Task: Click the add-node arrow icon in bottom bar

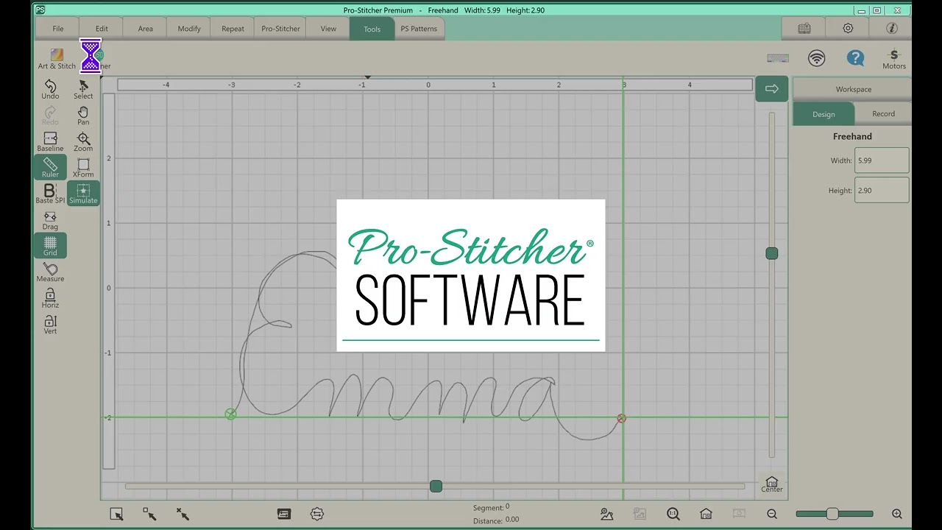Action: click(149, 514)
